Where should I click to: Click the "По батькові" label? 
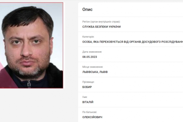(x=90, y=112)
